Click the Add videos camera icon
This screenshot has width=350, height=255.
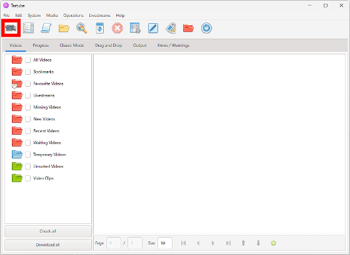(11, 28)
